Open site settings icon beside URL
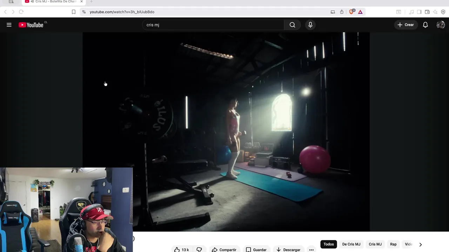 84,12
